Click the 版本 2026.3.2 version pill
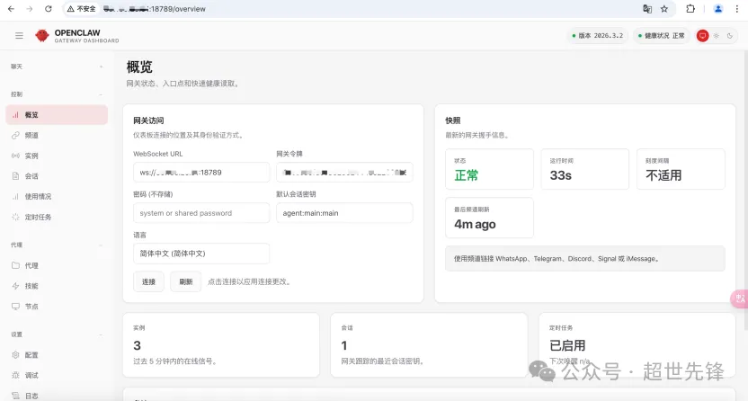 pos(598,36)
